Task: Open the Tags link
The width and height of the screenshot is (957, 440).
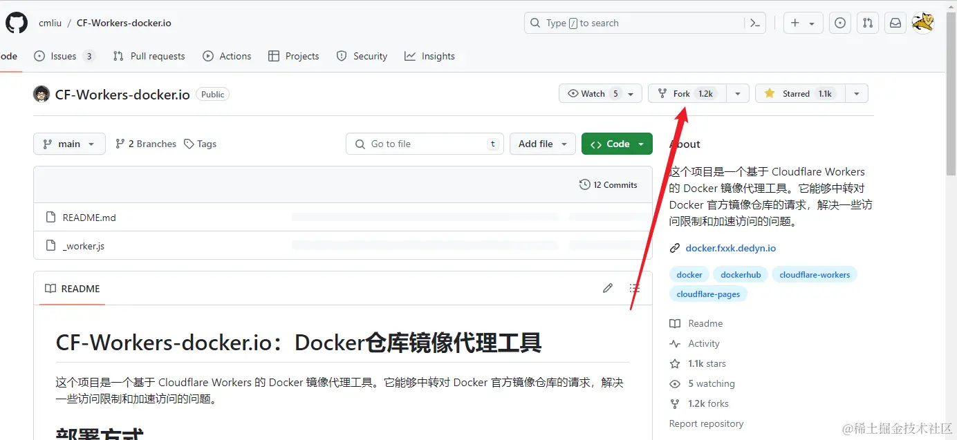Action: (201, 144)
